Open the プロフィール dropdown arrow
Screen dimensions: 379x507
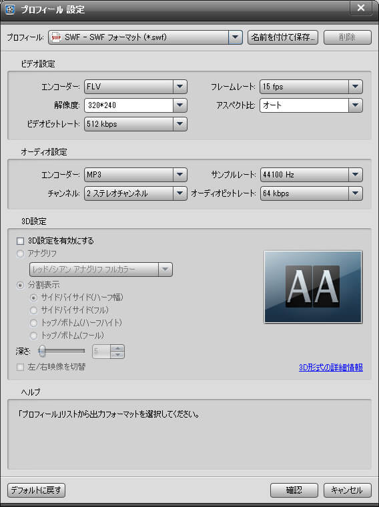235,37
